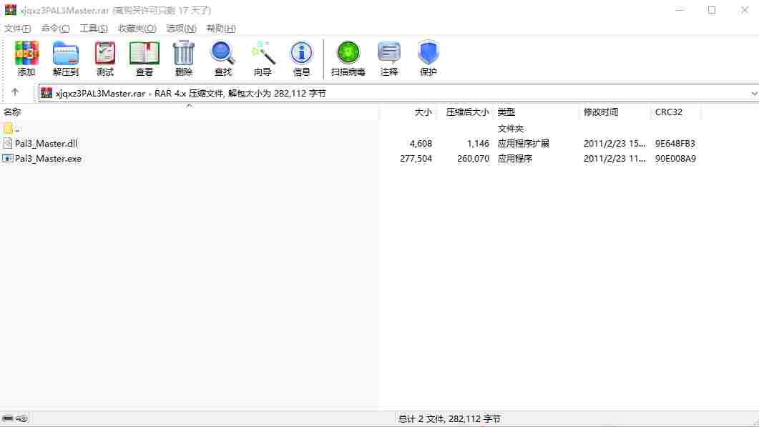The width and height of the screenshot is (759, 427).
Task: Maximize the WinRAR window
Action: [712, 10]
